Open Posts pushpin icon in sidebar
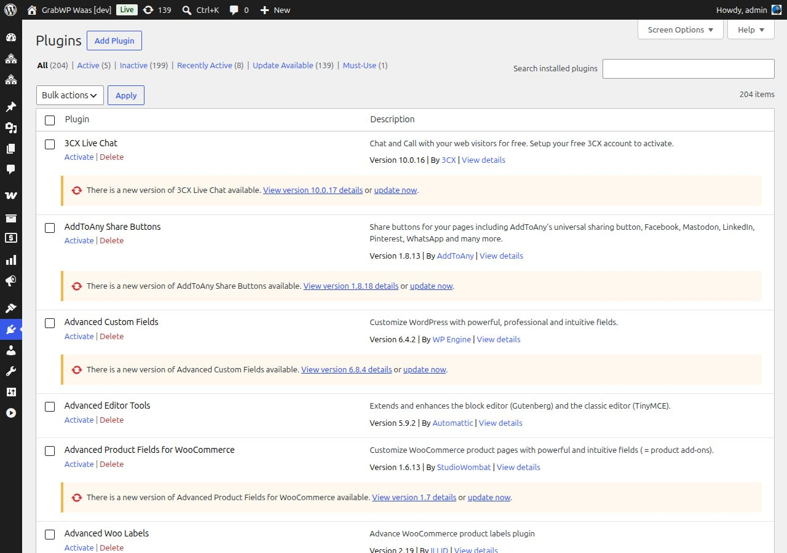 pos(11,107)
